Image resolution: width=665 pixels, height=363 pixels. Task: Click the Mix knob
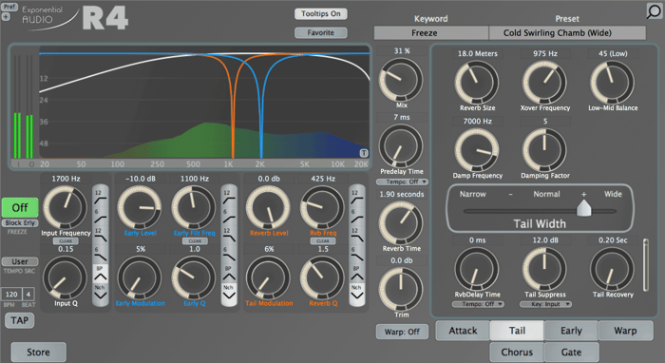tap(401, 80)
